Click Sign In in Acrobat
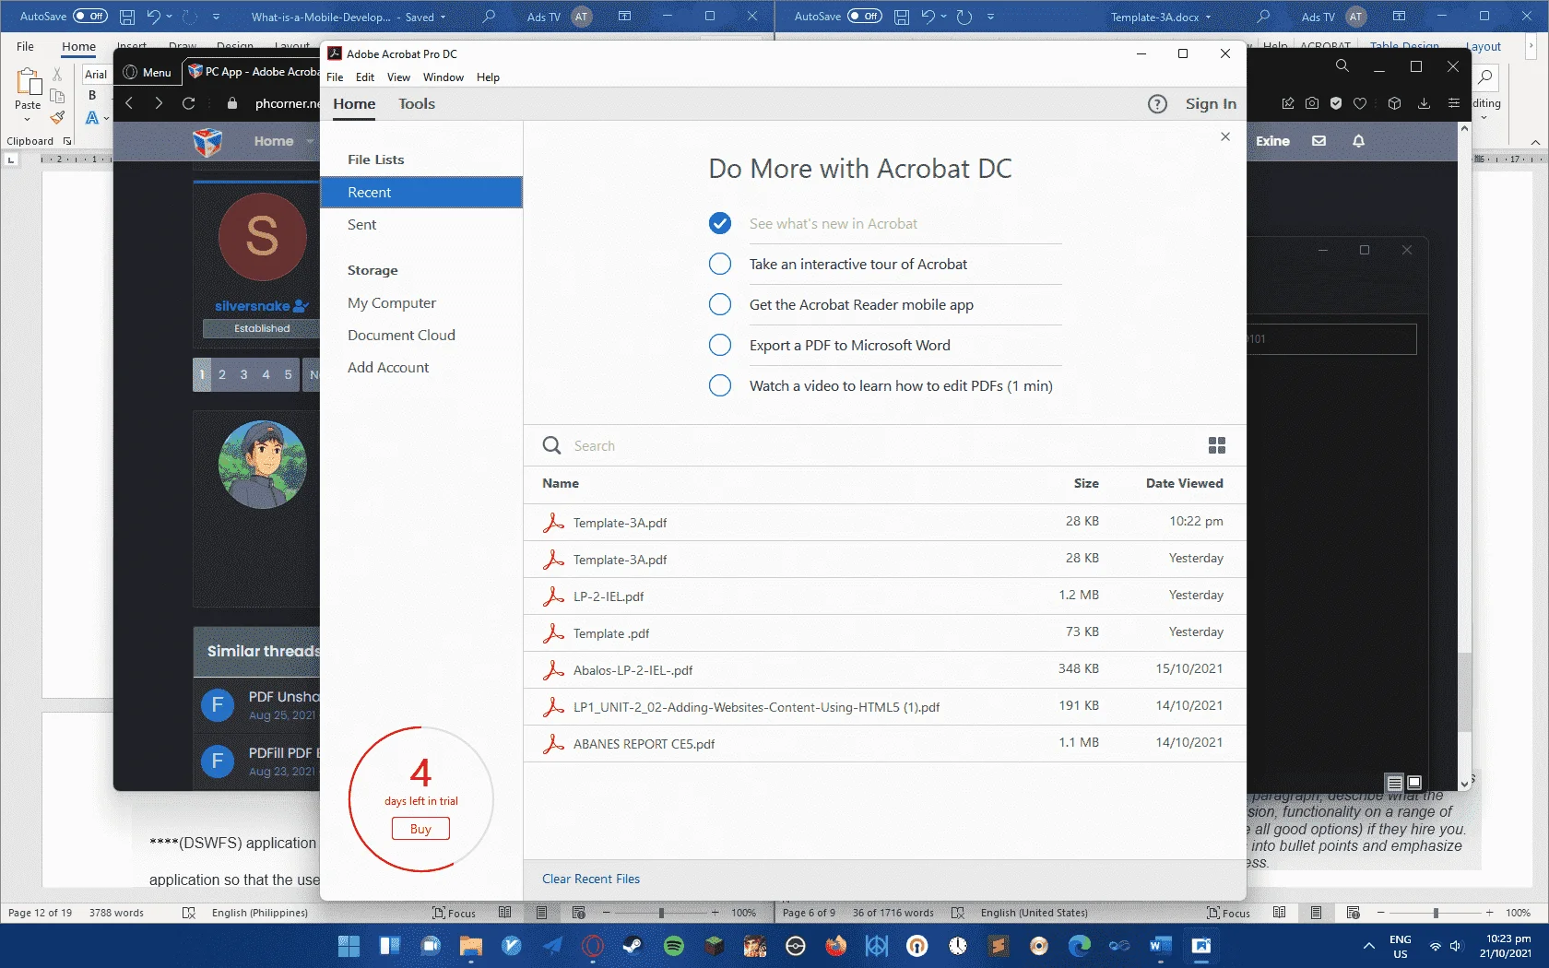 point(1211,104)
